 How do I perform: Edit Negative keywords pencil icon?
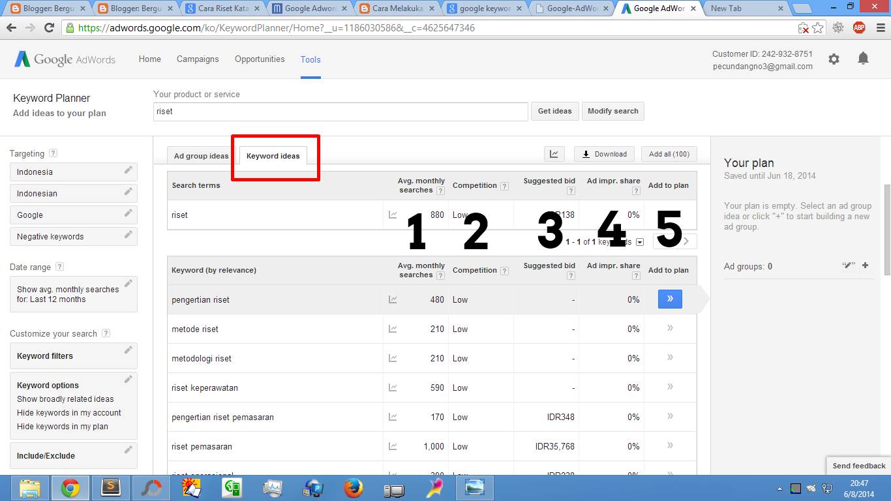128,235
